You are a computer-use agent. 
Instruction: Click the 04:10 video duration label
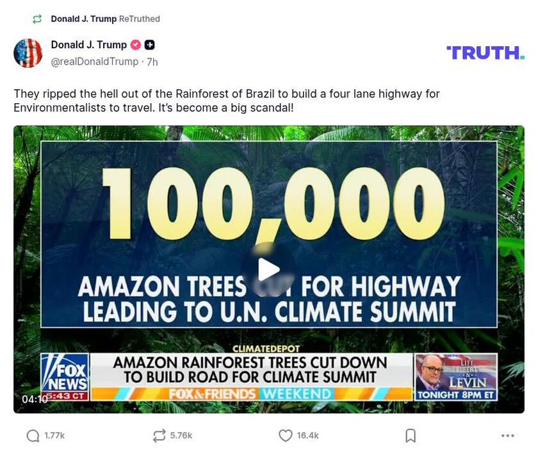[35, 399]
